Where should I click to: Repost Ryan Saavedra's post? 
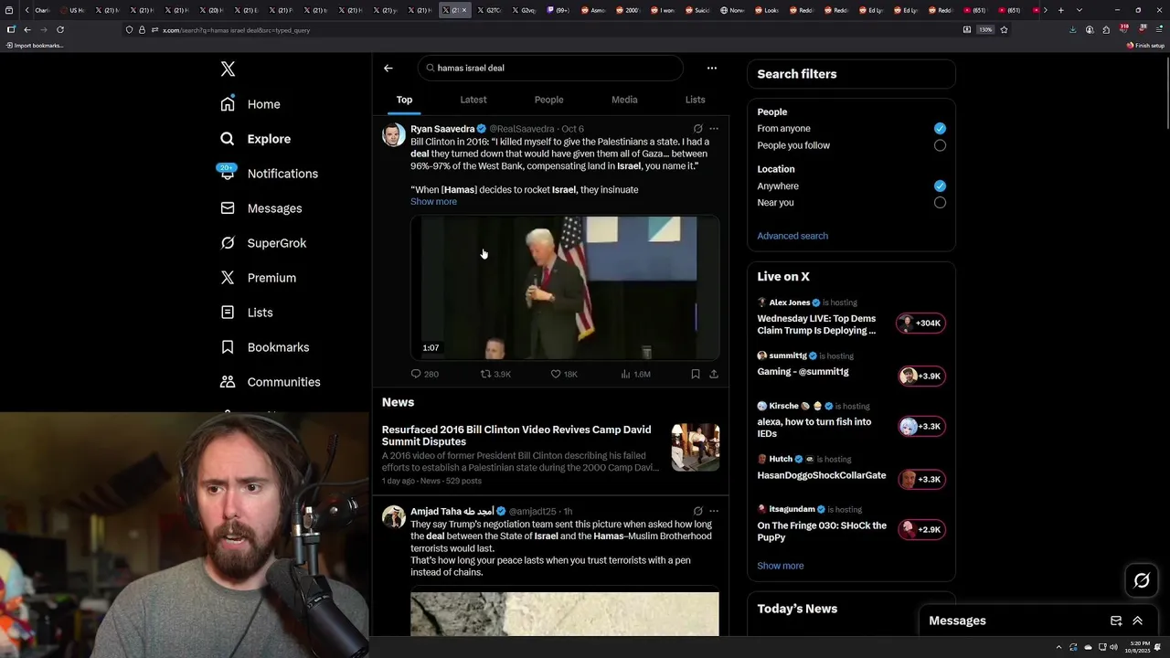point(495,374)
